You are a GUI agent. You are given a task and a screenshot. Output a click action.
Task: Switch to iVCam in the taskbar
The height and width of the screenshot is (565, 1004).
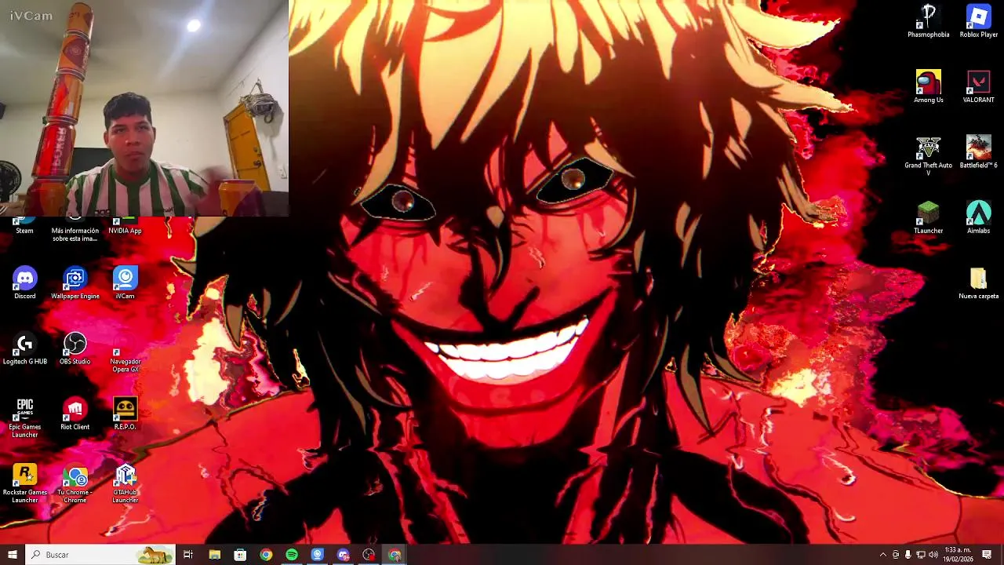click(318, 555)
